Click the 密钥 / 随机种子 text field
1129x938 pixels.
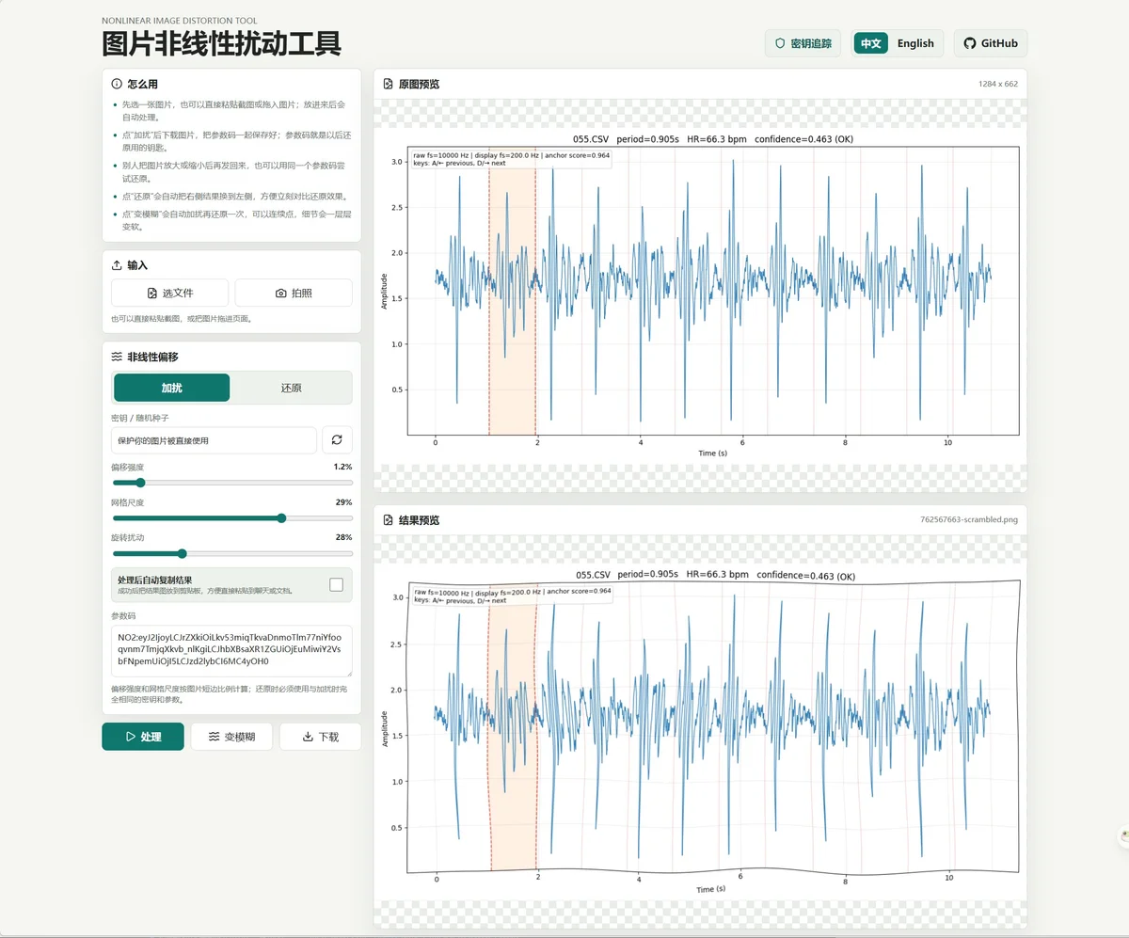[x=214, y=440]
